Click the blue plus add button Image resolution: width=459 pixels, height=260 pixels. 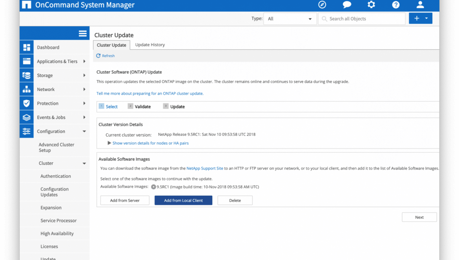coord(417,18)
